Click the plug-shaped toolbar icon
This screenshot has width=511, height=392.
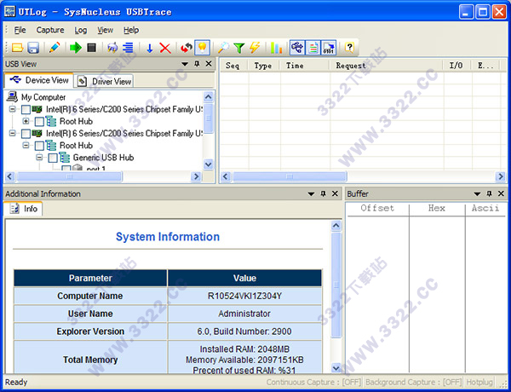pyautogui.click(x=112, y=48)
